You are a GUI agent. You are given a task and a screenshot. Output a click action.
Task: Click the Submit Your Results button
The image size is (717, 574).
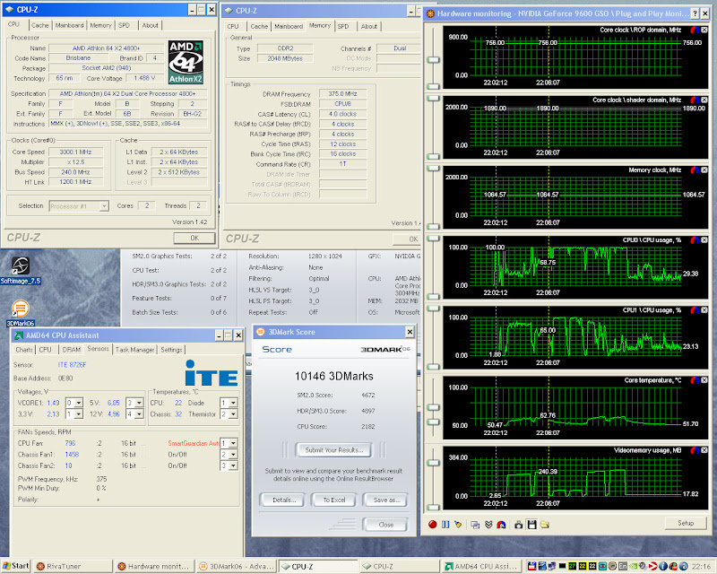tap(333, 450)
